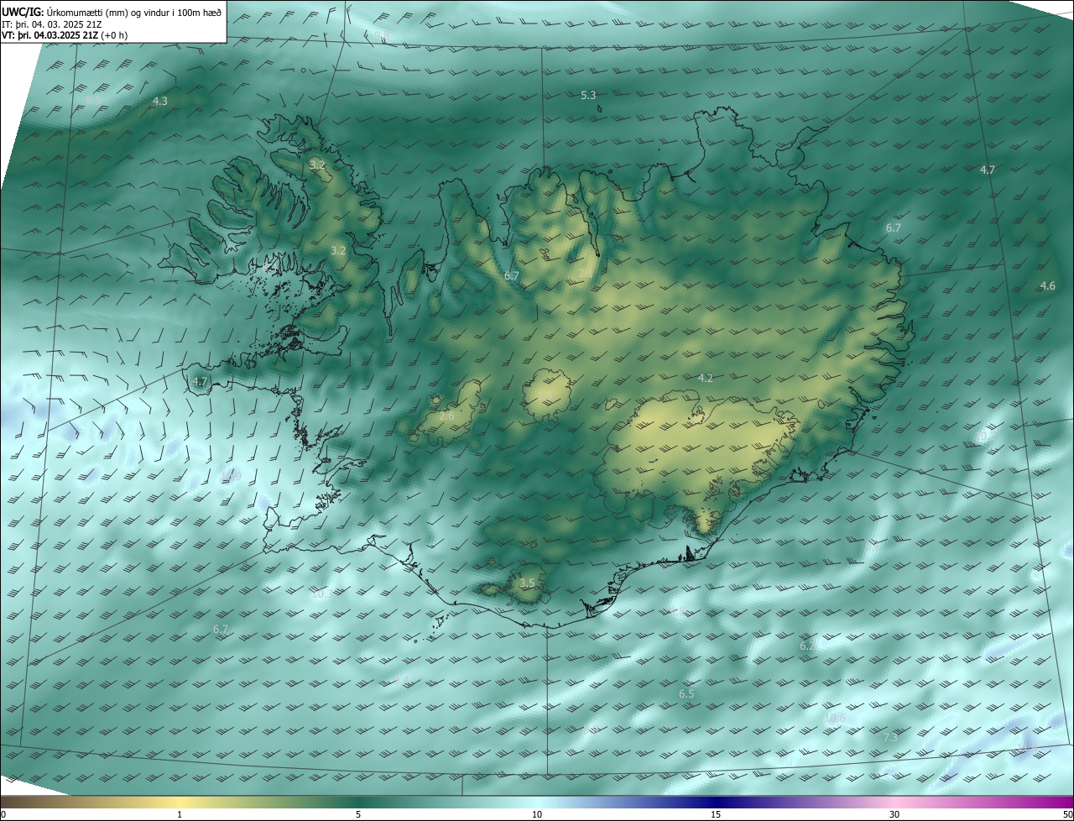Click the "IT: þri. 04. 03. 2025 21Z" line
Viewport: 1074px width, 821px height.
click(x=52, y=24)
